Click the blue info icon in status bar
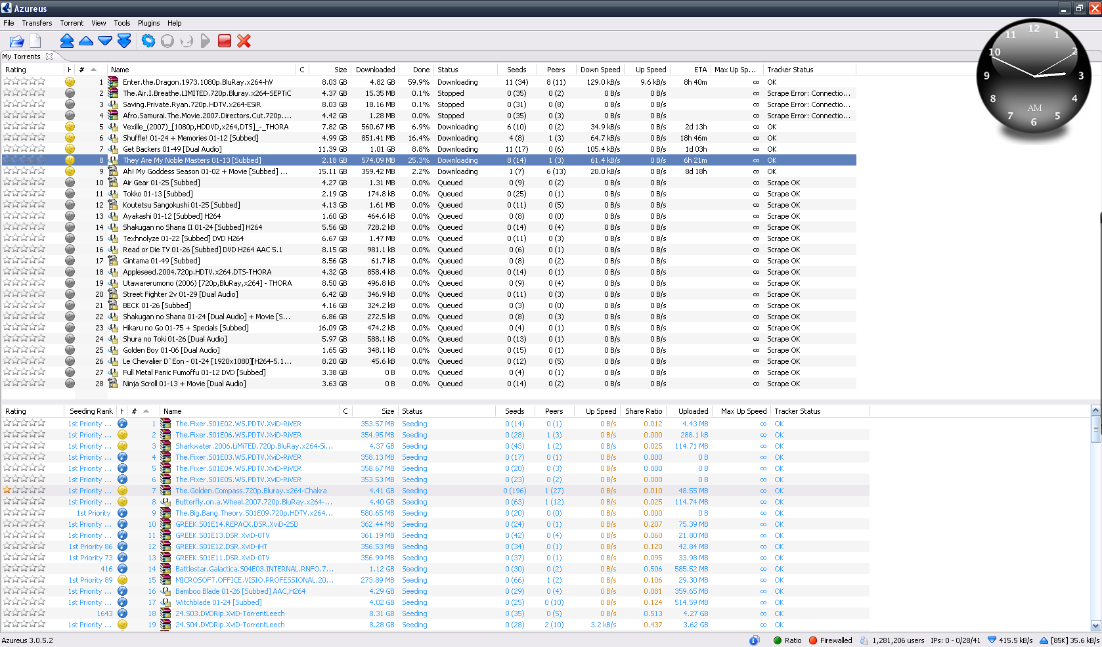This screenshot has width=1102, height=647. click(754, 640)
